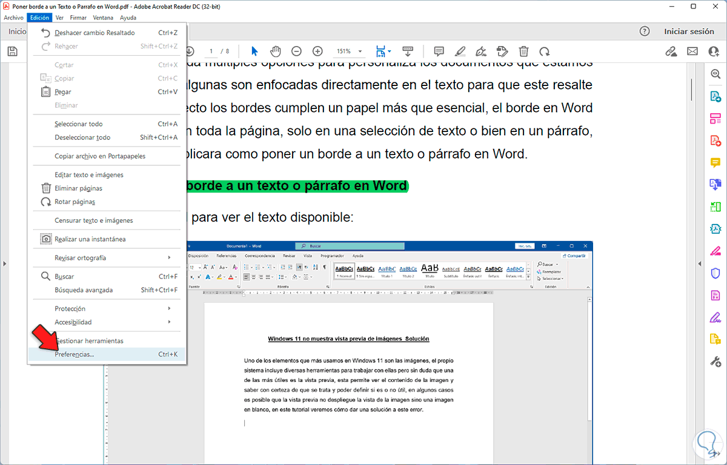Rotate the page with toolbar icon

point(545,51)
